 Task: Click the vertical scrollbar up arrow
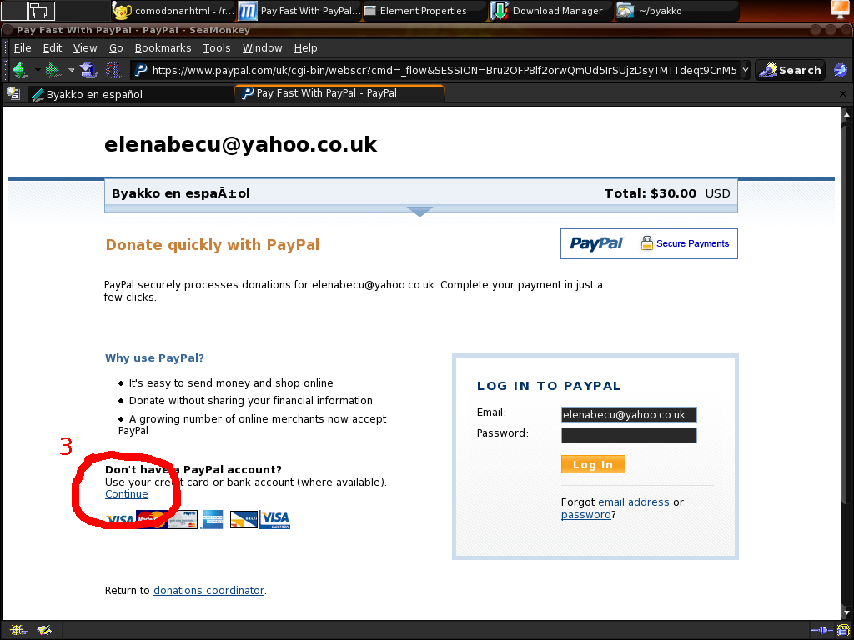click(847, 115)
